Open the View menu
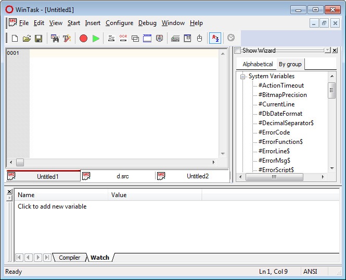346x280 pixels. tap(56, 23)
